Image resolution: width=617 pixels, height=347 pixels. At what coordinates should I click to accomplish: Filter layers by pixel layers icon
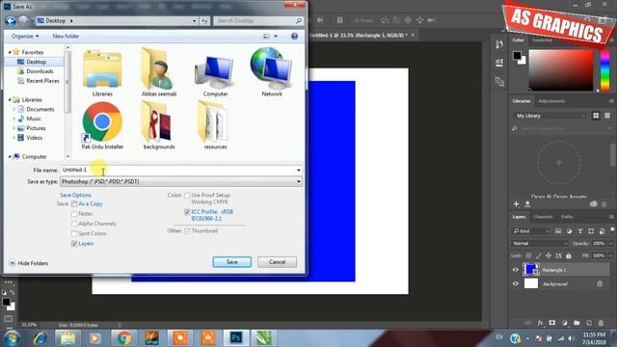coord(558,231)
